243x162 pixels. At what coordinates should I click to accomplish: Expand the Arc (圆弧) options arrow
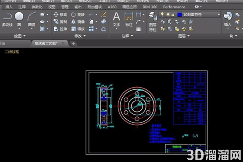pyautogui.click(x=32, y=28)
